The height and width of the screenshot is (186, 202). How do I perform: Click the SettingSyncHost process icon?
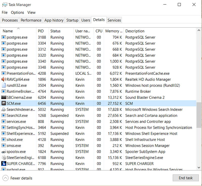click(x=4, y=127)
